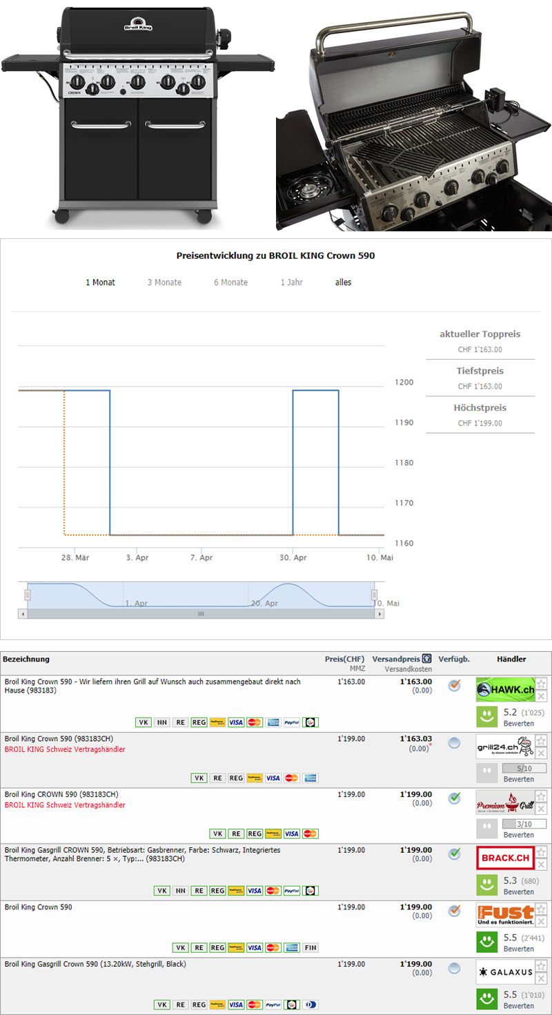This screenshot has width=552, height=1015.
Task: Exclude BRACK.CH dealer with the X icon
Action: click(542, 864)
